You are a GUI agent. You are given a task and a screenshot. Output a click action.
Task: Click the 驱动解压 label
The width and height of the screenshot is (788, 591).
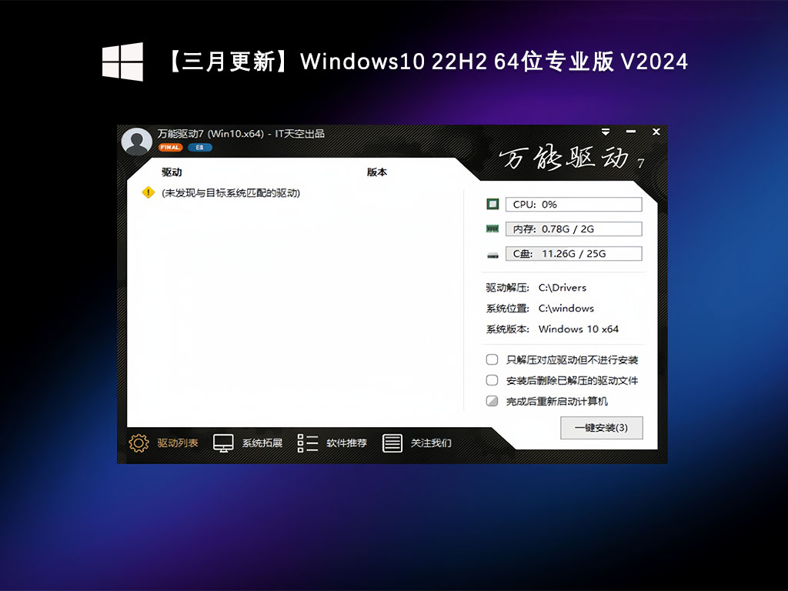[507, 288]
